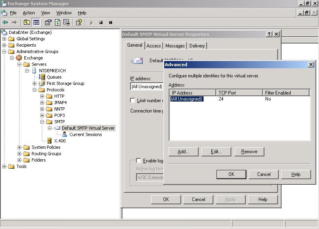Collapse the Protocols folder in tree
Image resolution: width=319 pixels, height=229 pixels.
[x=35, y=90]
